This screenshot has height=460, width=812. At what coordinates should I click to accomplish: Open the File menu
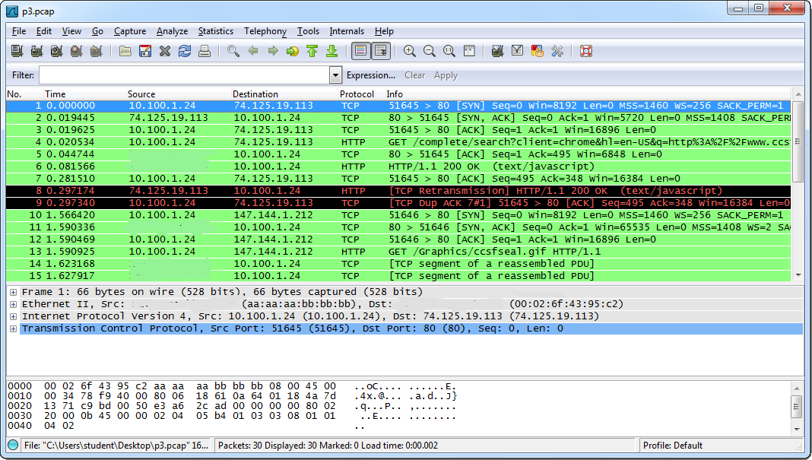pyautogui.click(x=19, y=31)
